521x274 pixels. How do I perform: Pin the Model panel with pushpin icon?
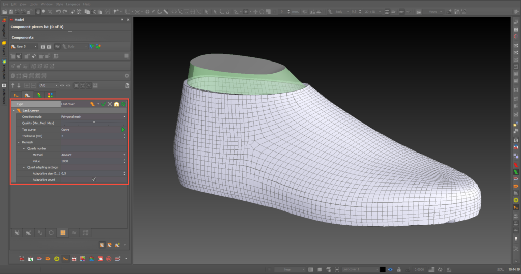pos(122,19)
